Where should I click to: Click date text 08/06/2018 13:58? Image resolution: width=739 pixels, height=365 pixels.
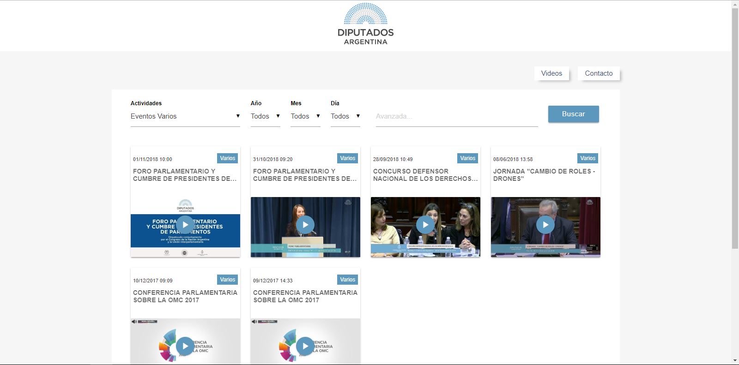click(x=513, y=159)
